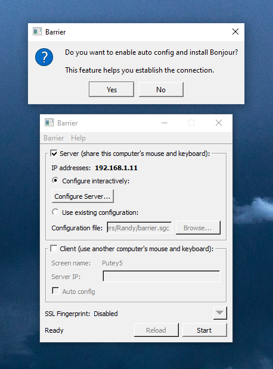
Task: Enable the Client checkbox
Action: (x=54, y=249)
